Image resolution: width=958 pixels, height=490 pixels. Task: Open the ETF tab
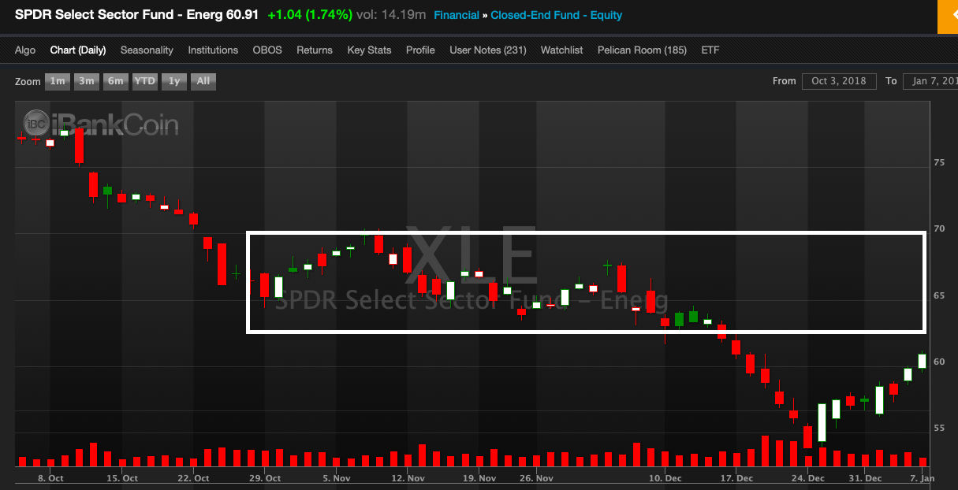[x=710, y=50]
